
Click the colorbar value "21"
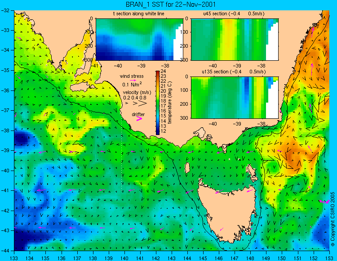(164, 86)
